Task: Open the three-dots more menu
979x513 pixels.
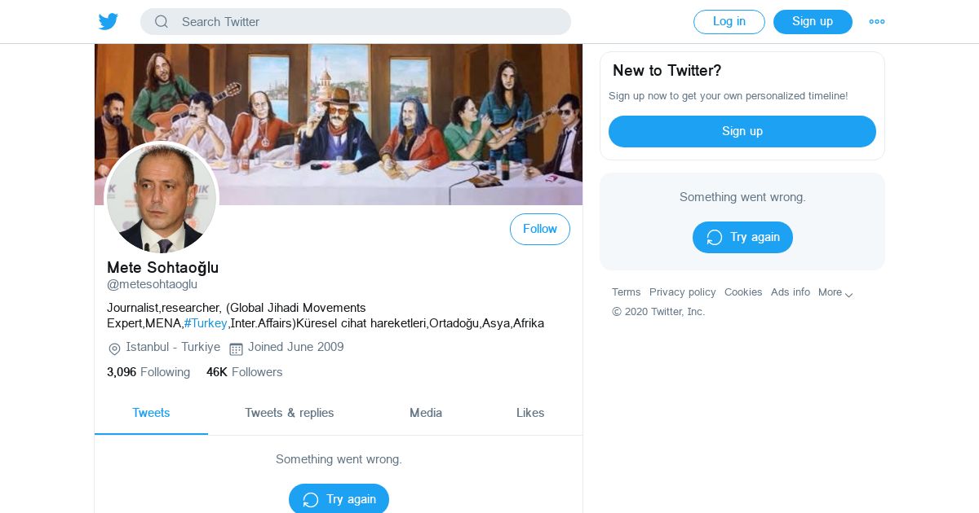Action: pos(877,22)
